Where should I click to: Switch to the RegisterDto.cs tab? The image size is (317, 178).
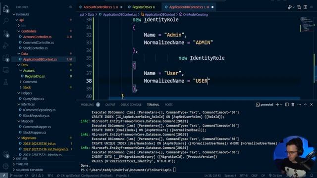[x=143, y=7]
